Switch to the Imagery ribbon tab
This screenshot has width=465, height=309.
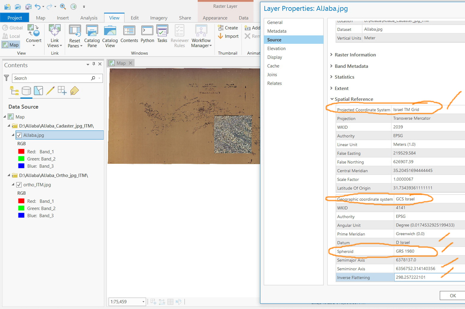(159, 18)
